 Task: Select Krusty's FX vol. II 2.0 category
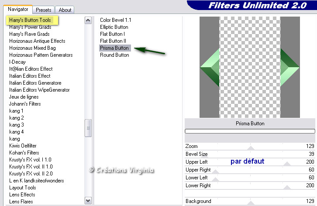(31, 174)
